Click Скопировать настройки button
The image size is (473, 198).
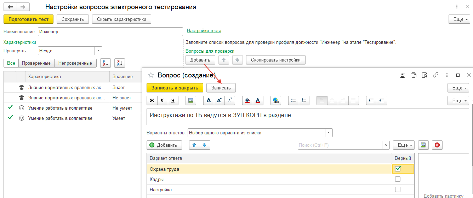coord(276,60)
